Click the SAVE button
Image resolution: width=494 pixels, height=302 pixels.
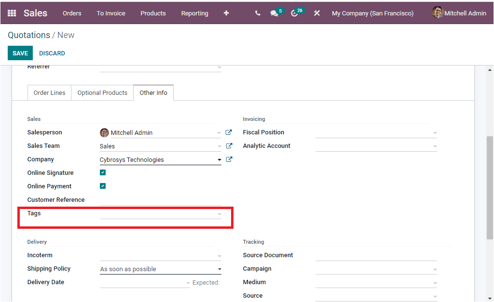point(20,53)
